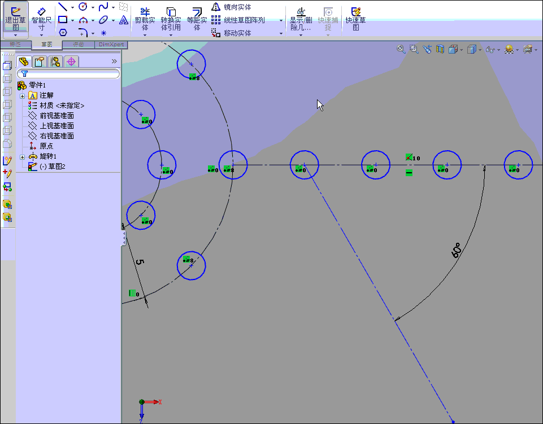The height and width of the screenshot is (424, 543).
Task: Click the 剪裁实体 trim entities tool
Action: pos(145,19)
